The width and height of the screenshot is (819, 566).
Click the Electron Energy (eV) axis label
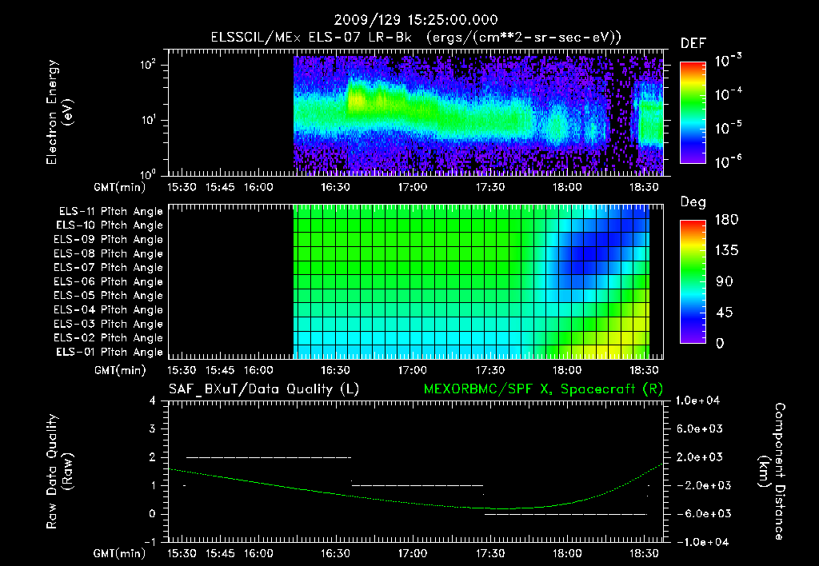pyautogui.click(x=59, y=112)
